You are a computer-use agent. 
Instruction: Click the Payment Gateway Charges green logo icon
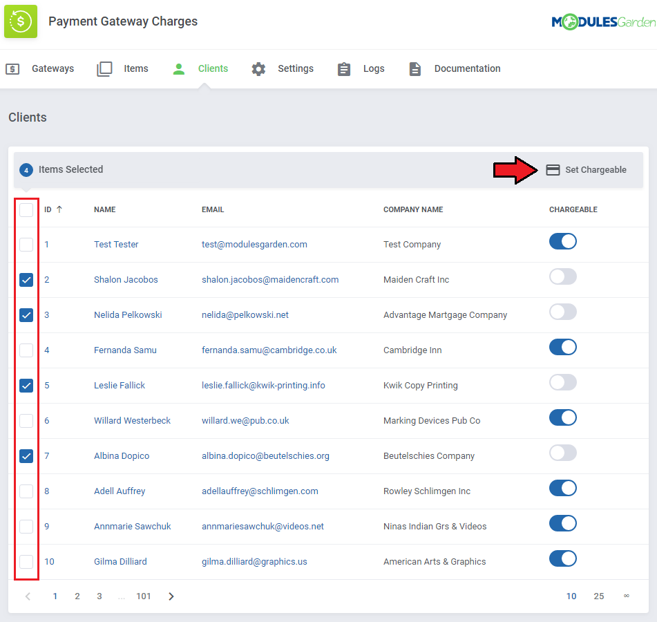coord(21,21)
